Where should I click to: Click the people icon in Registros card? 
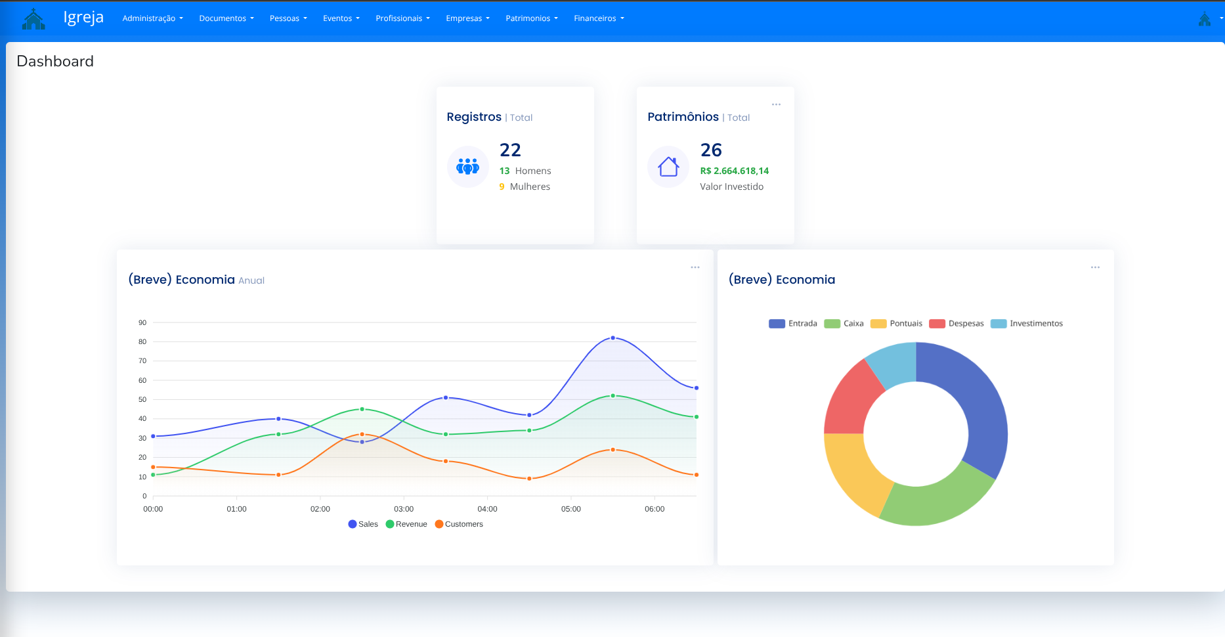(467, 167)
